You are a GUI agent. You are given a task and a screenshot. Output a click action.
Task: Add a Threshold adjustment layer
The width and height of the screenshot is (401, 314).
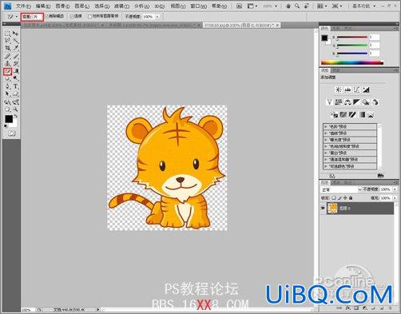pyautogui.click(x=352, y=115)
